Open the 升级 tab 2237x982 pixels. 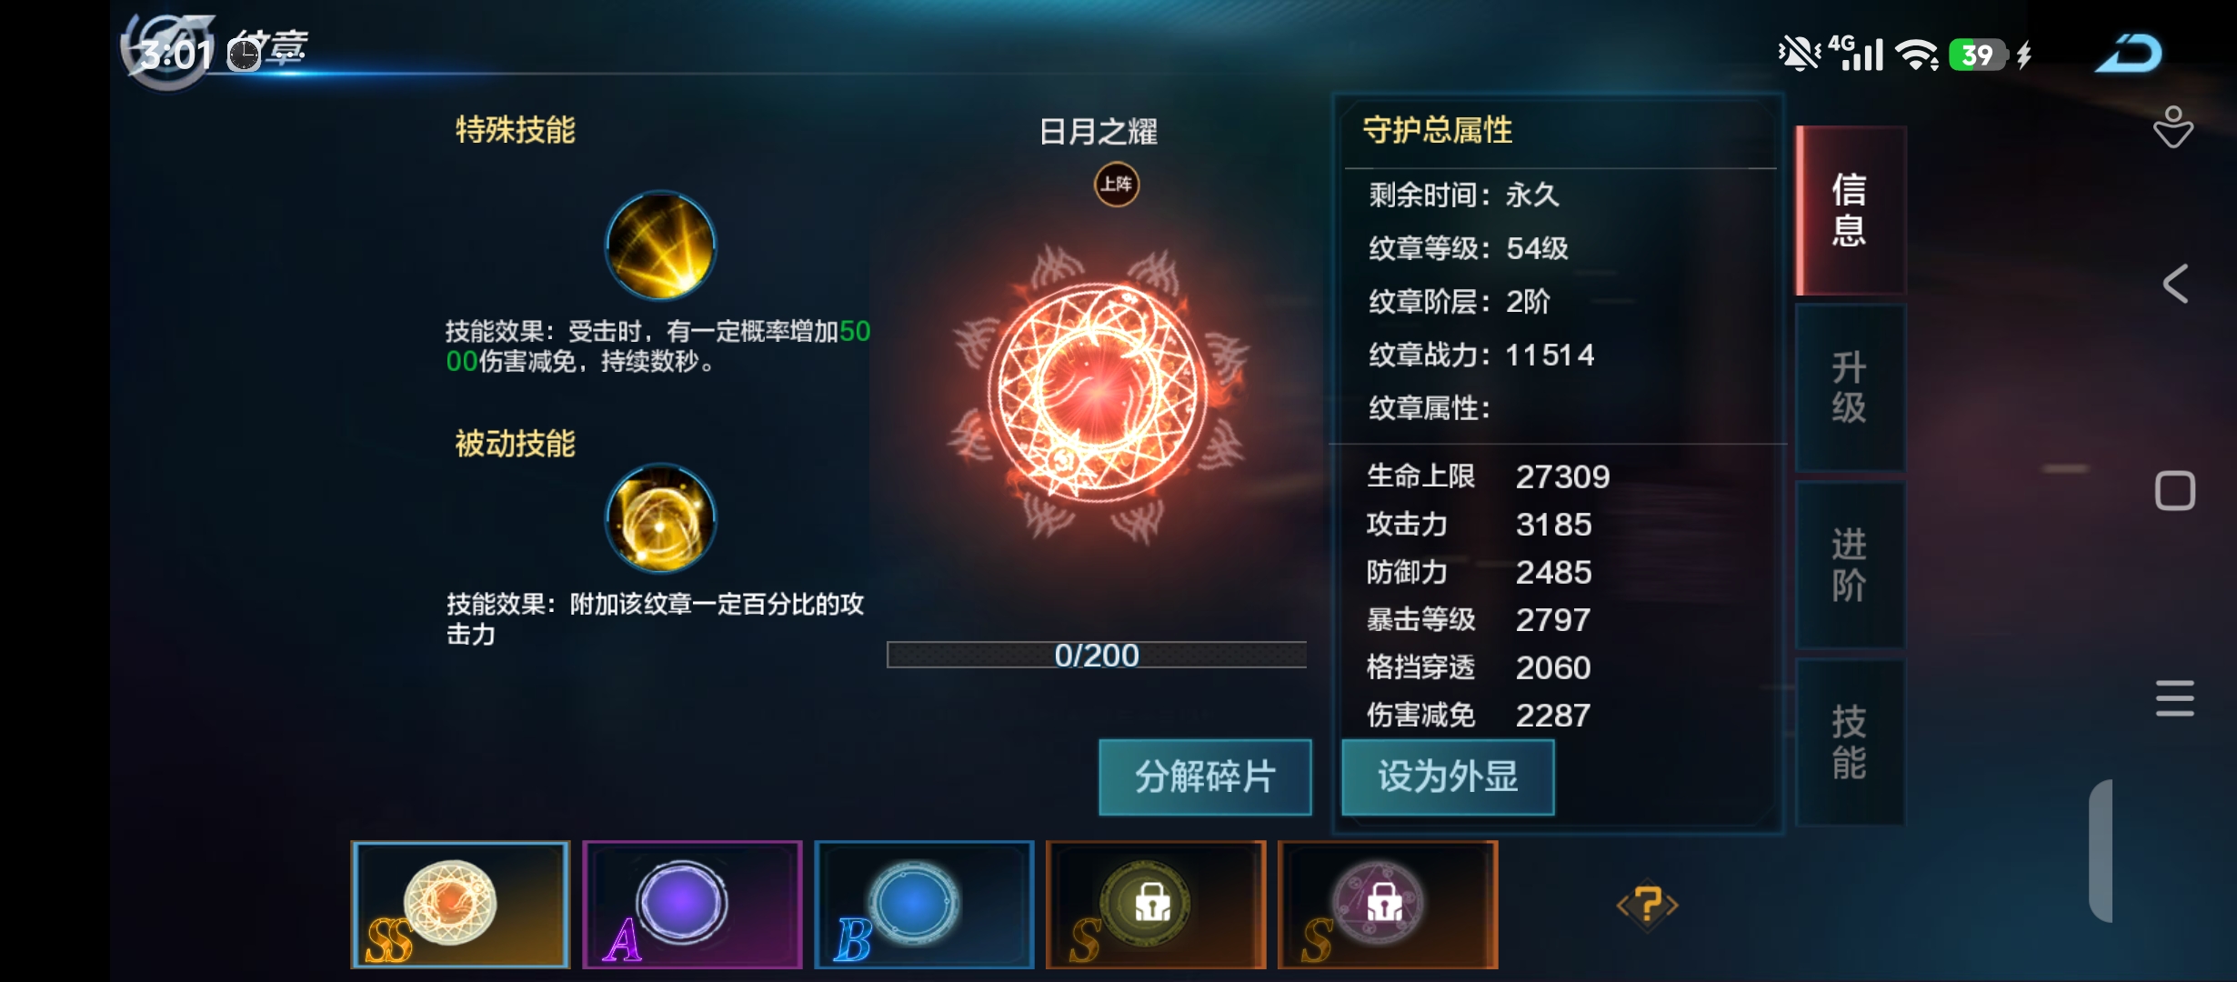(x=1850, y=387)
